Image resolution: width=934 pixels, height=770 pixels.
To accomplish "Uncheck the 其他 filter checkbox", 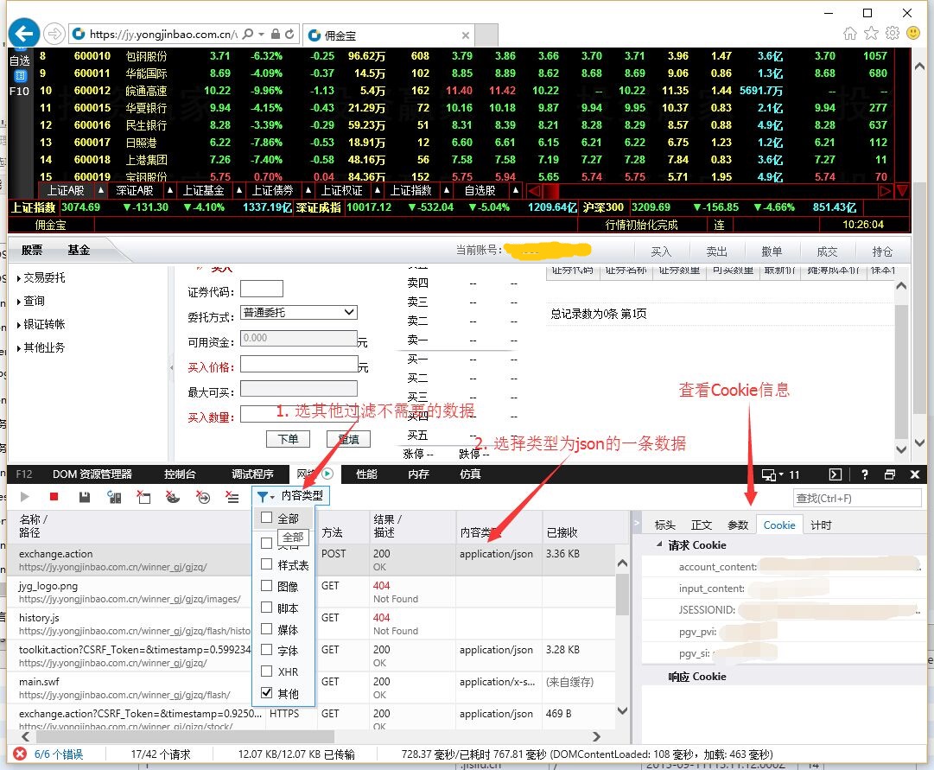I will (267, 693).
